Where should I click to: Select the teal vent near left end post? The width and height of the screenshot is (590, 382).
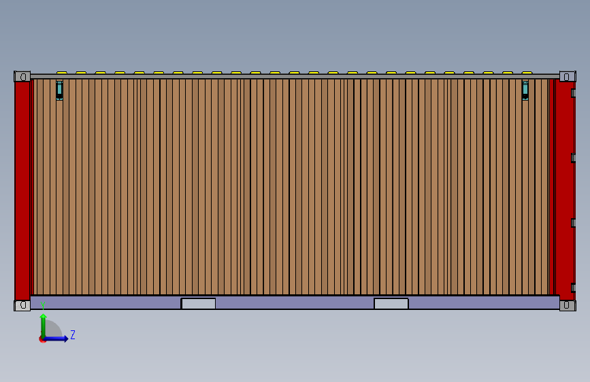(x=59, y=90)
